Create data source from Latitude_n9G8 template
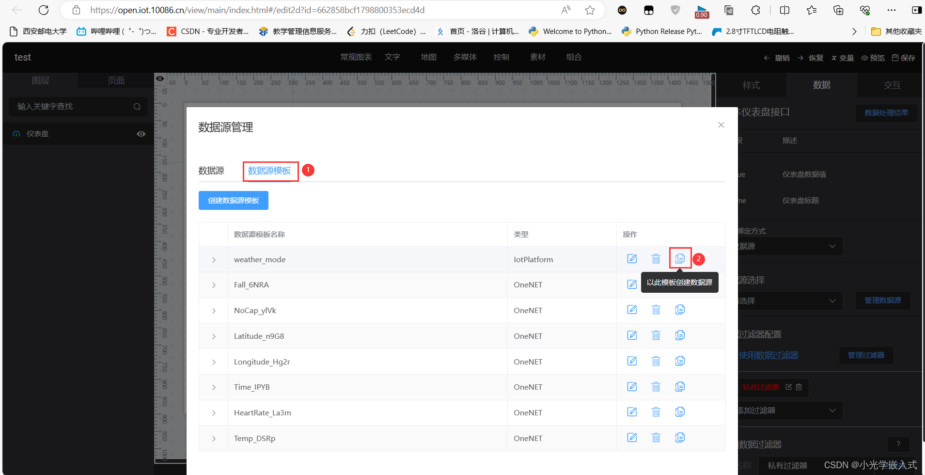The height and width of the screenshot is (475, 925). pyautogui.click(x=680, y=335)
